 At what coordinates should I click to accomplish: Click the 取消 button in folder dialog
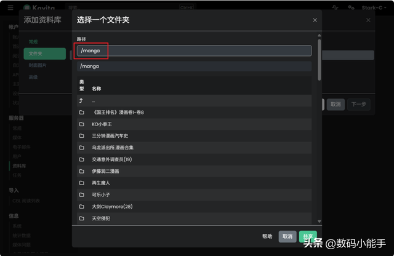pyautogui.click(x=287, y=236)
